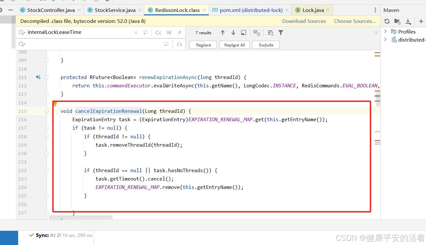Click renewExpirationAsync method name at line 211
This screenshot has width=426, height=245.
click(x=168, y=77)
